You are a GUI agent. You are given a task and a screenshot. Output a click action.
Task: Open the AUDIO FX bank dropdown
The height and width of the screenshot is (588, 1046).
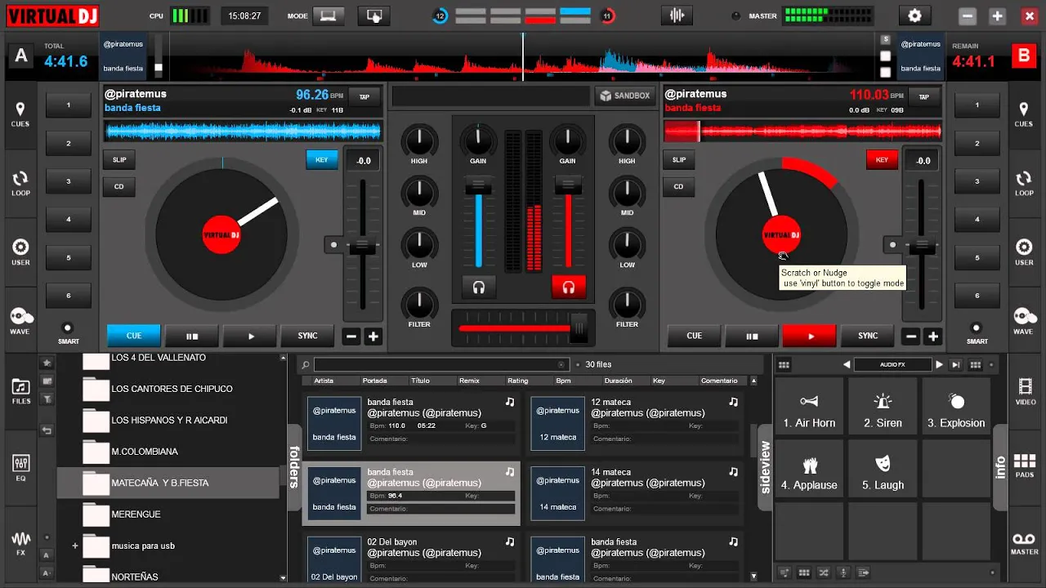(x=892, y=365)
